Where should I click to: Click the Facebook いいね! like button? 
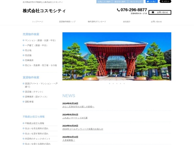coord(152,1)
